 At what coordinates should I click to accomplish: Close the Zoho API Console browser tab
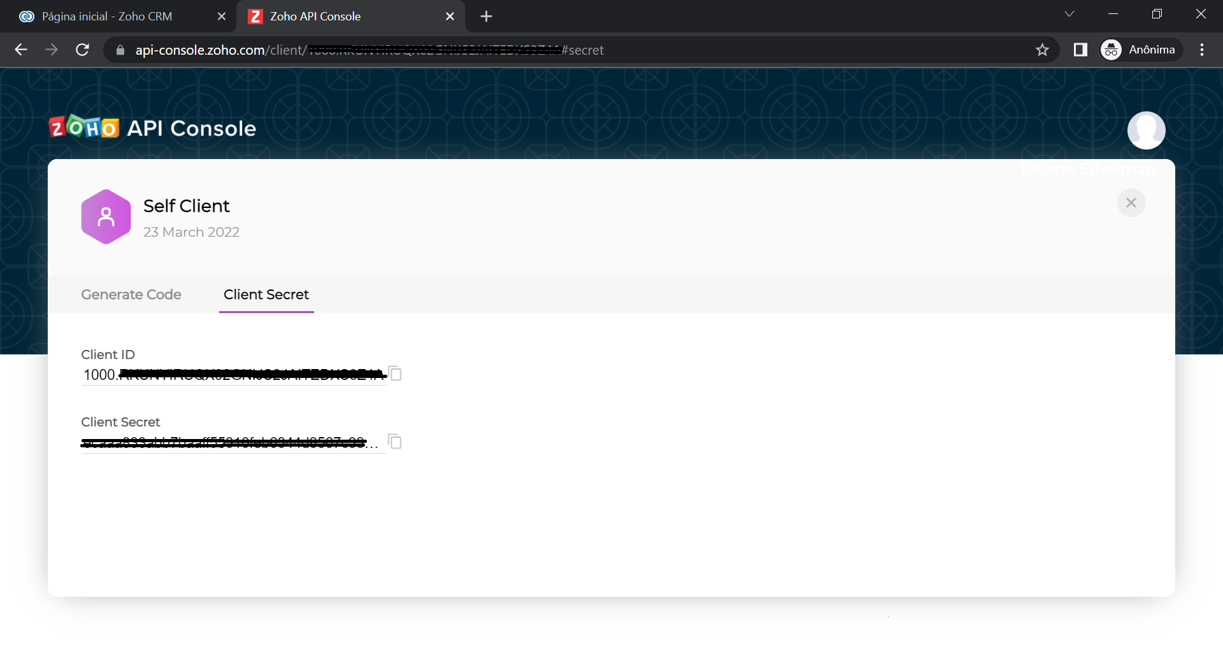pos(450,17)
